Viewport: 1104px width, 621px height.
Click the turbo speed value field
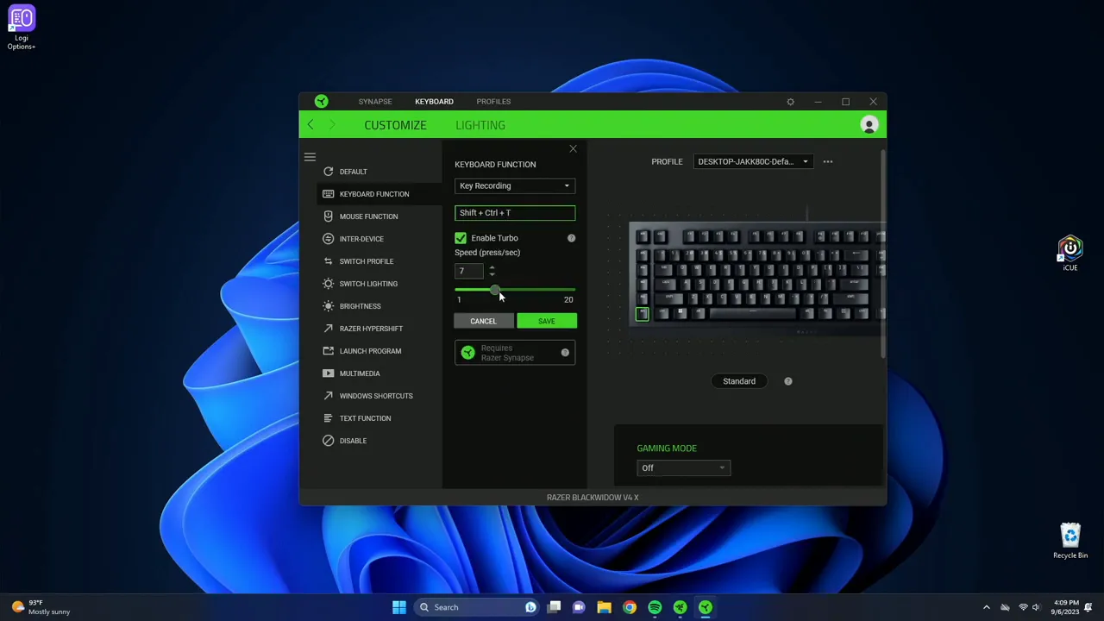click(471, 271)
